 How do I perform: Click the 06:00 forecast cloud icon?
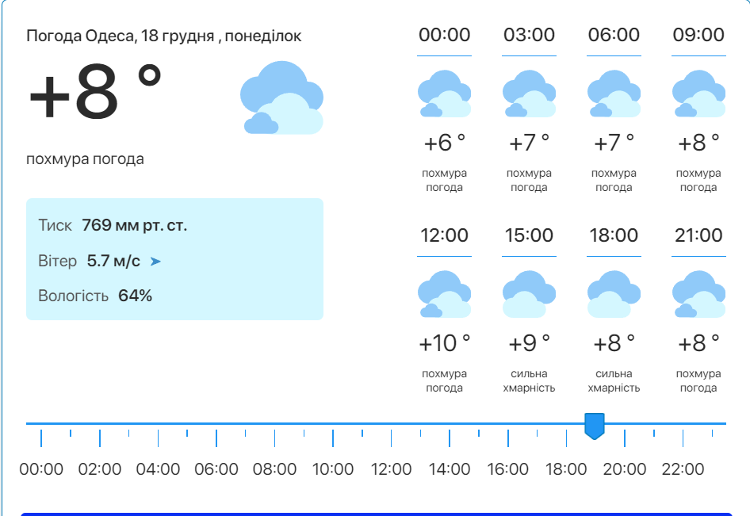(614, 94)
